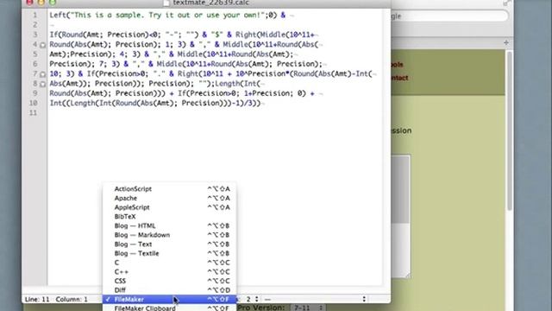The height and width of the screenshot is (311, 552).
Task: Choose Blog — Textile menu entry
Action: (x=169, y=253)
